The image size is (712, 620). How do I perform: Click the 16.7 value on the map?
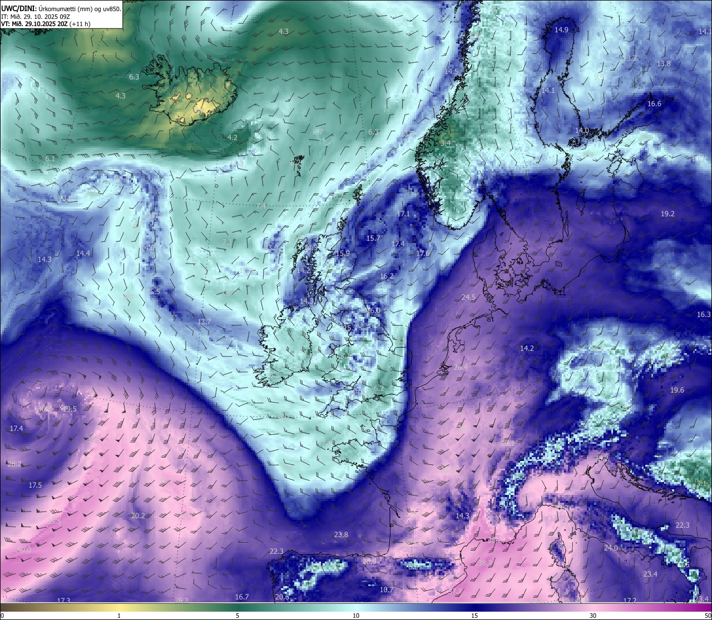(242, 597)
